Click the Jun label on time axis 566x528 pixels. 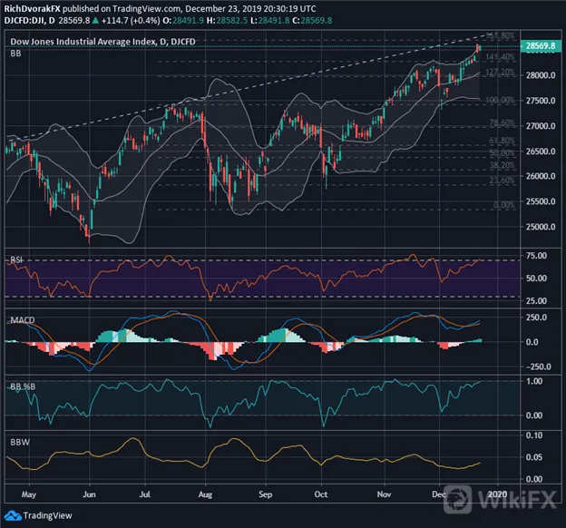click(89, 494)
